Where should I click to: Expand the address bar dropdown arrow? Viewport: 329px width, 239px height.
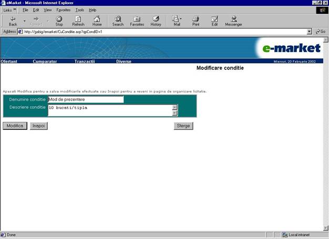pyautogui.click(x=310, y=32)
